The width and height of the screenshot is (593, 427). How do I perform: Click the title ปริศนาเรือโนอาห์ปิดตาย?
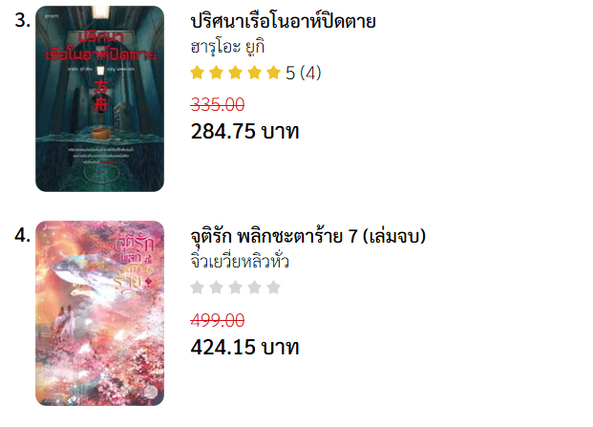[x=283, y=21]
